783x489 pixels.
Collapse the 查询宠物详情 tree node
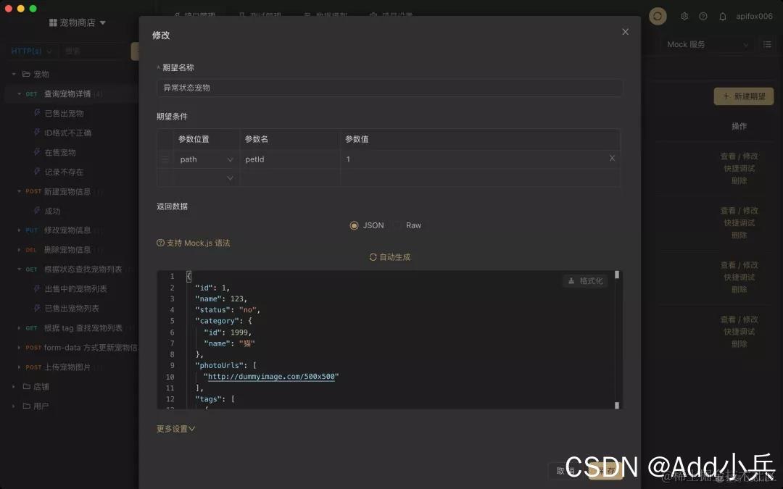(20, 93)
